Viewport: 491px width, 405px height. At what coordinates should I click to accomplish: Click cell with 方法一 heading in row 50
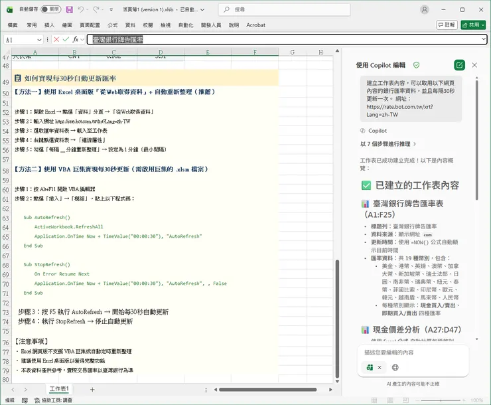pos(115,92)
